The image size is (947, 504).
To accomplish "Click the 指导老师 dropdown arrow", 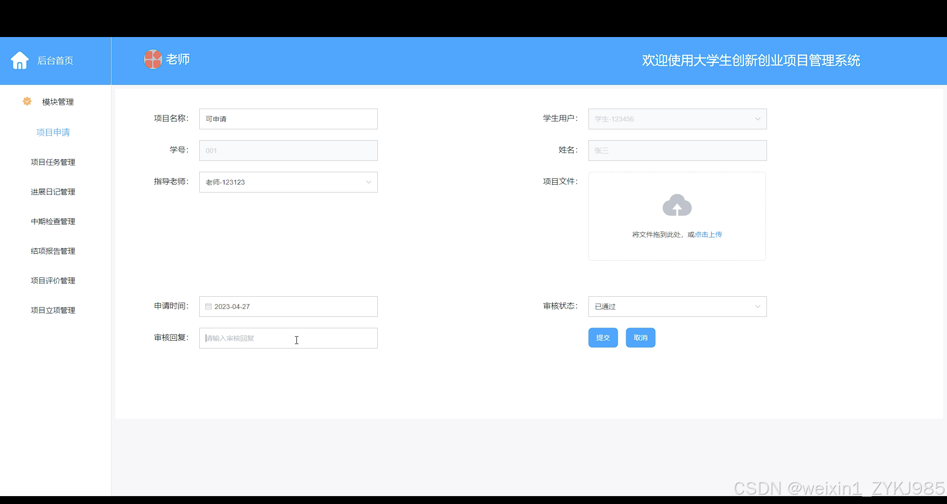I will (368, 182).
